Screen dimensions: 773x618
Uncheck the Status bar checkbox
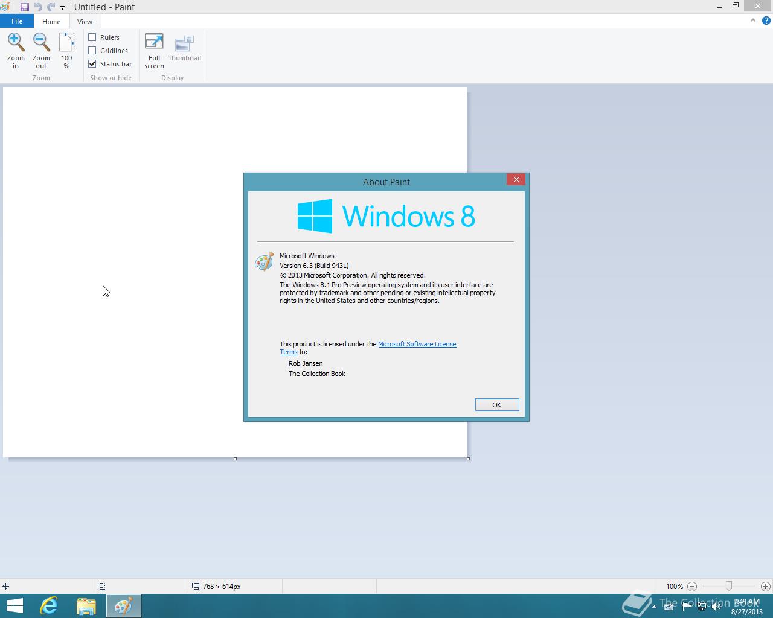92,64
